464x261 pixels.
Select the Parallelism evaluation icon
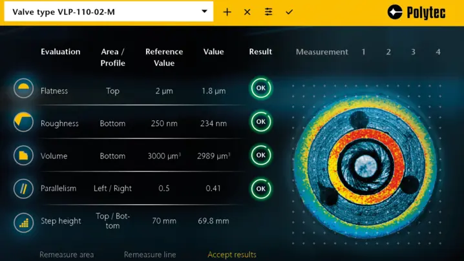pos(24,189)
